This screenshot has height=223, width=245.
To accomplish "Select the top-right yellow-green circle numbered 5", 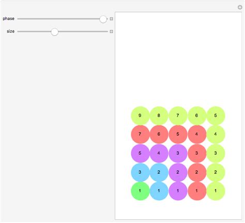I will [x=216, y=115].
